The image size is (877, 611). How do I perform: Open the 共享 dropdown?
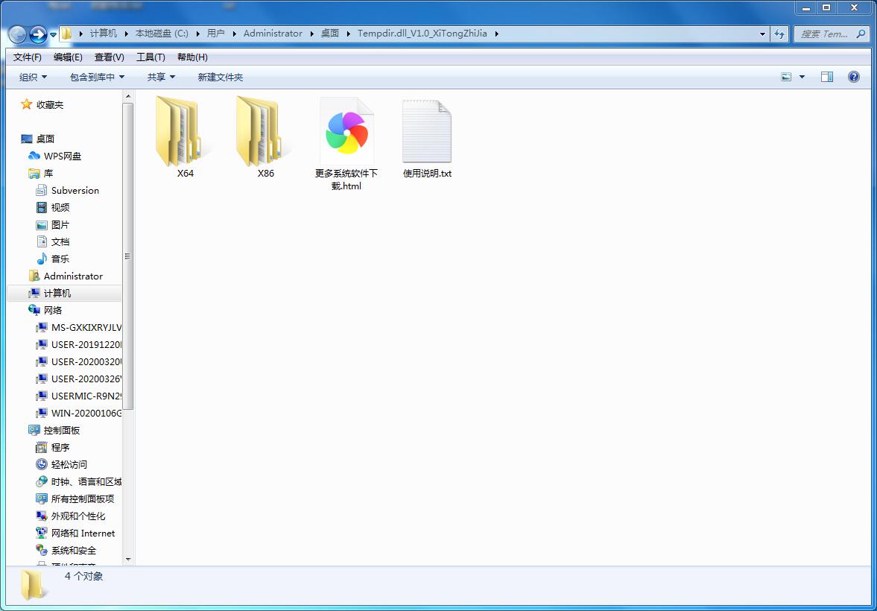161,77
